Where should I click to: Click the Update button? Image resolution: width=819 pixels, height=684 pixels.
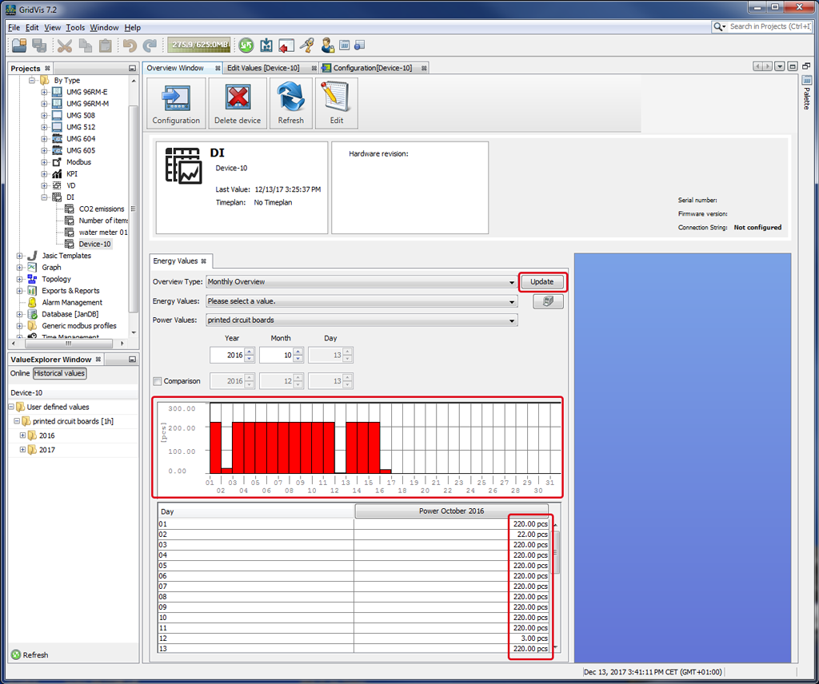click(x=541, y=282)
